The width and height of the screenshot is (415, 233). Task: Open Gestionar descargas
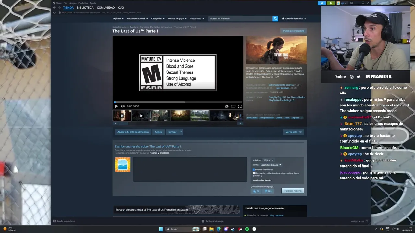(x=213, y=221)
